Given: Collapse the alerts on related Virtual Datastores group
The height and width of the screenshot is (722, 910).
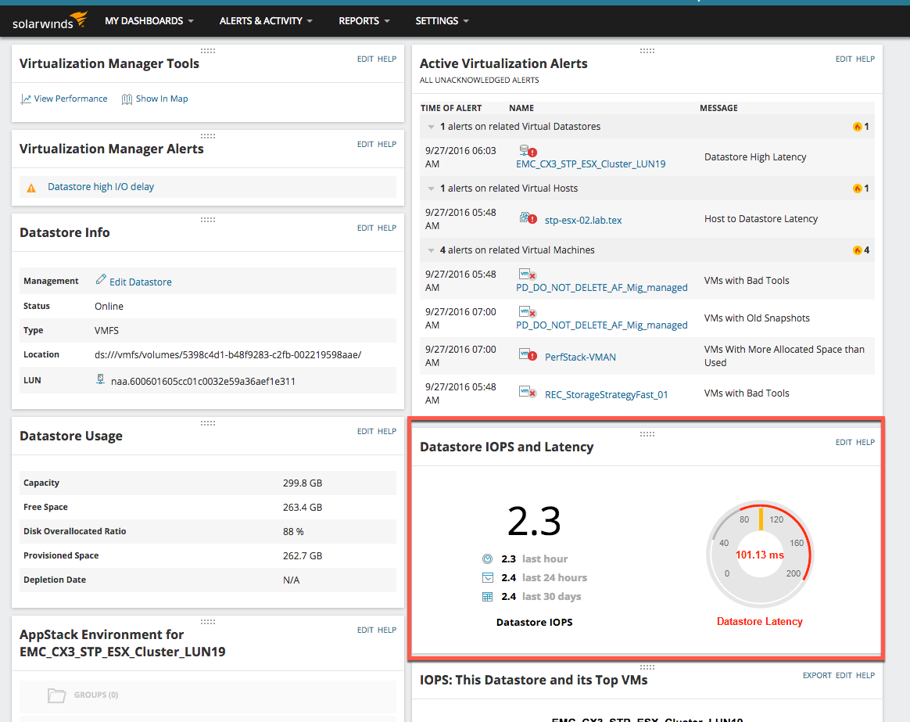Looking at the screenshot, I should (432, 127).
